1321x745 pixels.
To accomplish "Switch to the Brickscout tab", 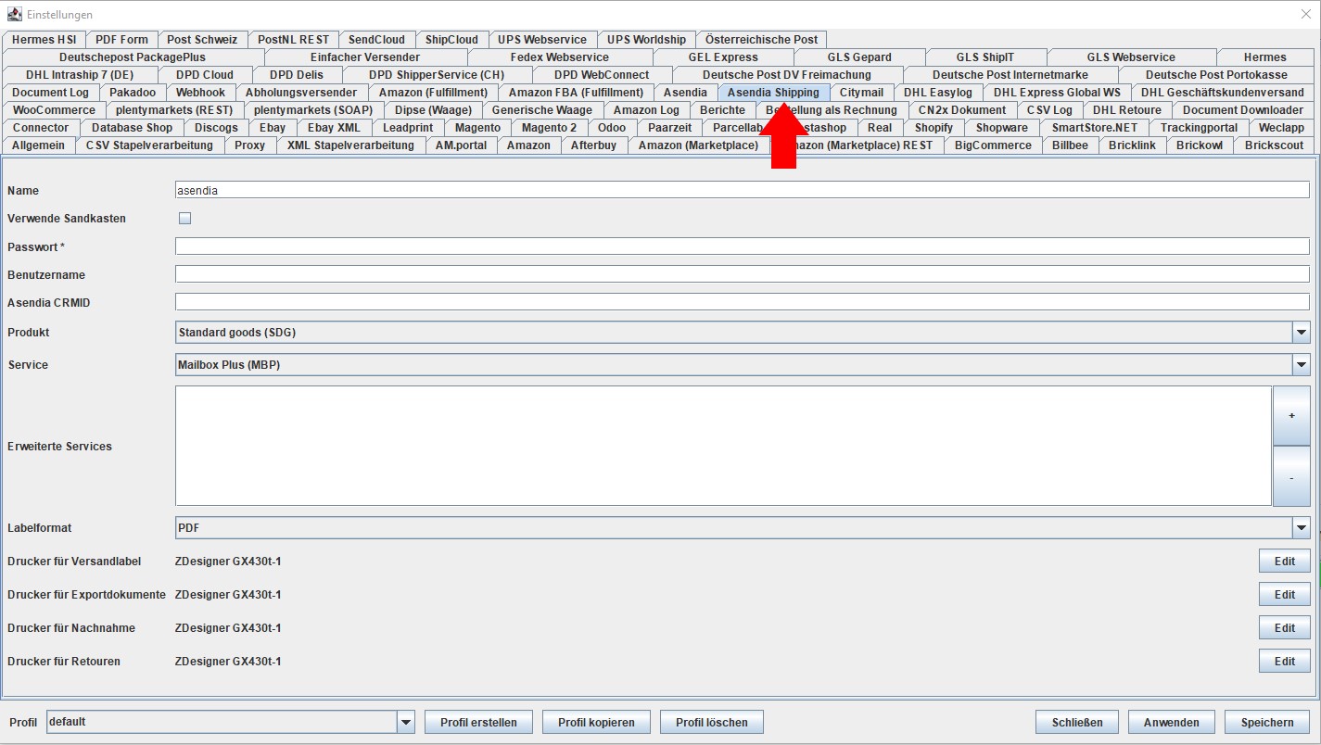I will (x=1273, y=145).
